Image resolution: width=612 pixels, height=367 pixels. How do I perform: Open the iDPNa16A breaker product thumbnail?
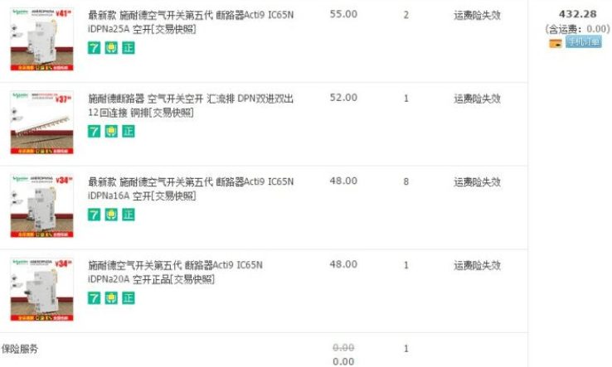point(41,206)
